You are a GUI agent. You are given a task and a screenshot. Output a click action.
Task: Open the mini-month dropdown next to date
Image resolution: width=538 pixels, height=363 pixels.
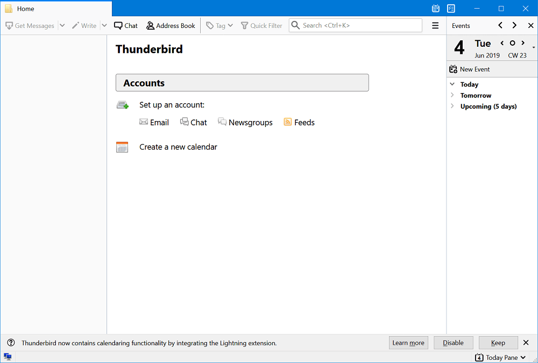[x=534, y=47]
